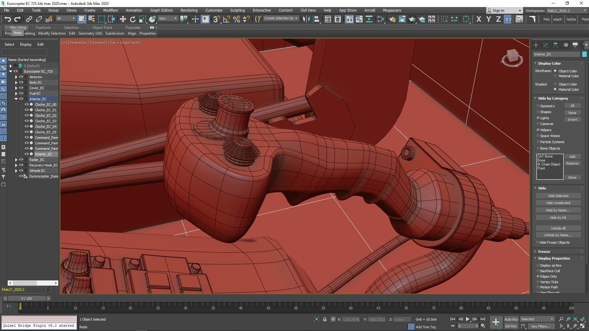Open the Workspaces dropdown

pyautogui.click(x=566, y=10)
